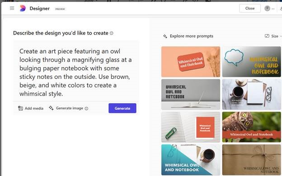The width and height of the screenshot is (282, 176).
Task: Click info icon beside design description heading
Action: point(112,33)
